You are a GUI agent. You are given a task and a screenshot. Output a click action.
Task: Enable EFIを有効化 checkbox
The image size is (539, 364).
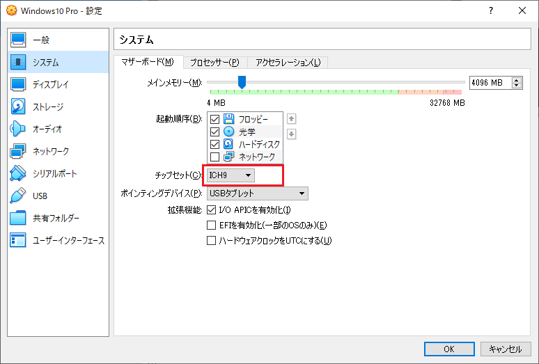[x=212, y=225]
